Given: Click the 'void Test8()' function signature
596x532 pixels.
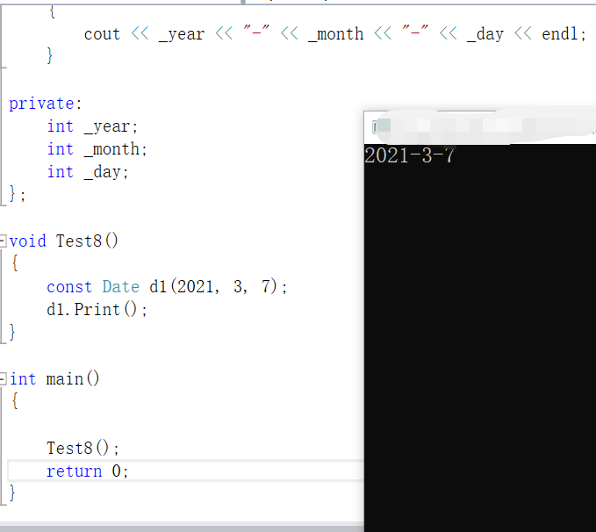Looking at the screenshot, I should (64, 241).
